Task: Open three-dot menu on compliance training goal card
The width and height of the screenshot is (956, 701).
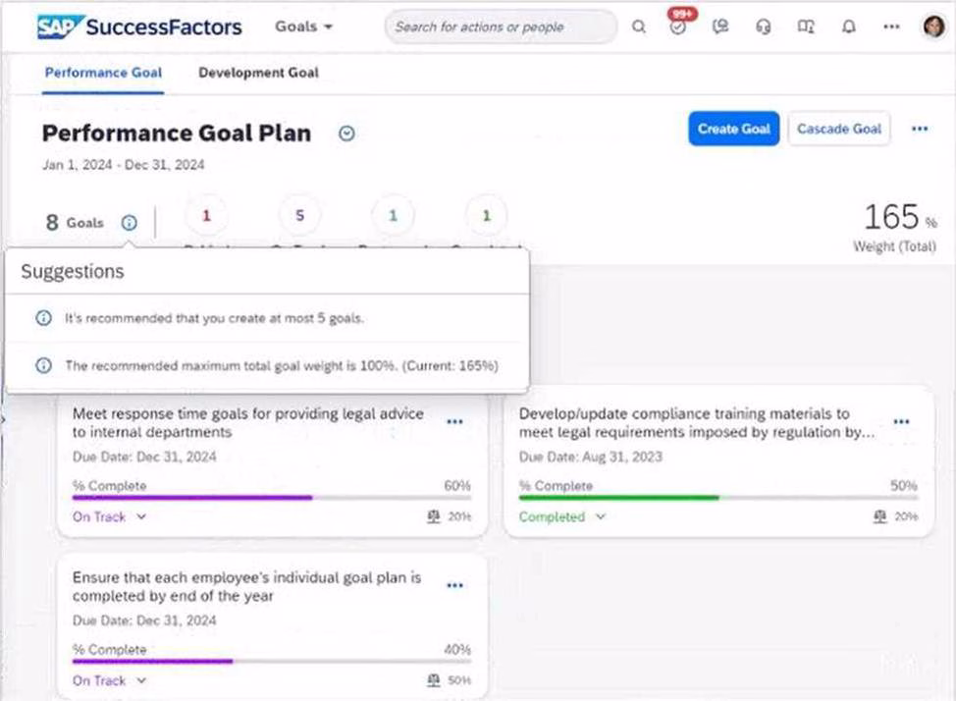Action: coord(901,422)
